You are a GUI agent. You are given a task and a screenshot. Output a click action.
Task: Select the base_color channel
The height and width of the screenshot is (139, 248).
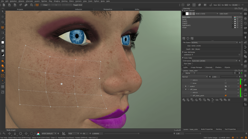point(186,17)
